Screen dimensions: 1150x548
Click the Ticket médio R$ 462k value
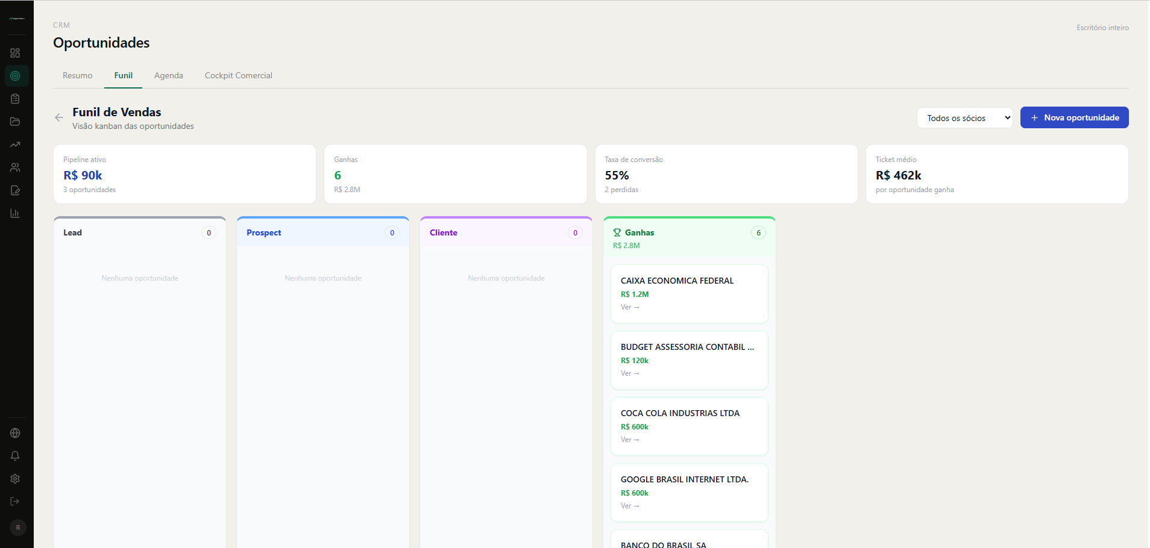tap(898, 175)
